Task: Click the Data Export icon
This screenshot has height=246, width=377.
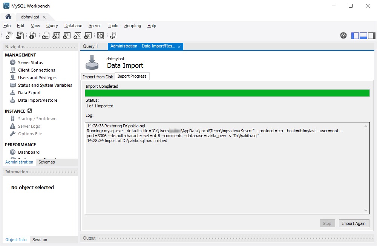Action: (x=12, y=93)
